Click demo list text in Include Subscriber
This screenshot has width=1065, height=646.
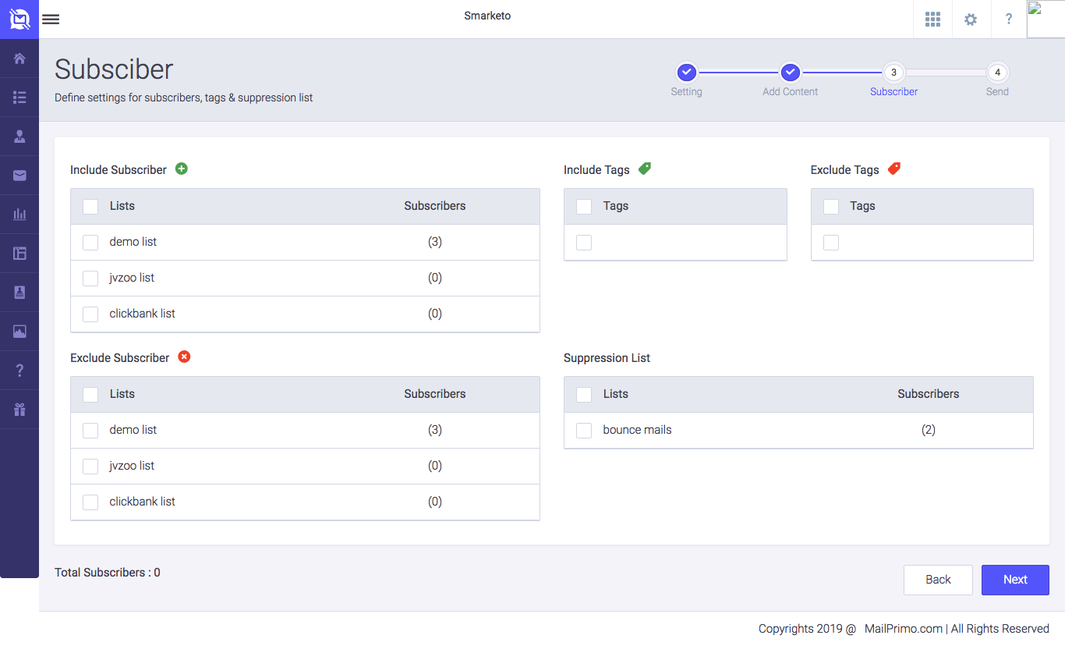click(133, 242)
